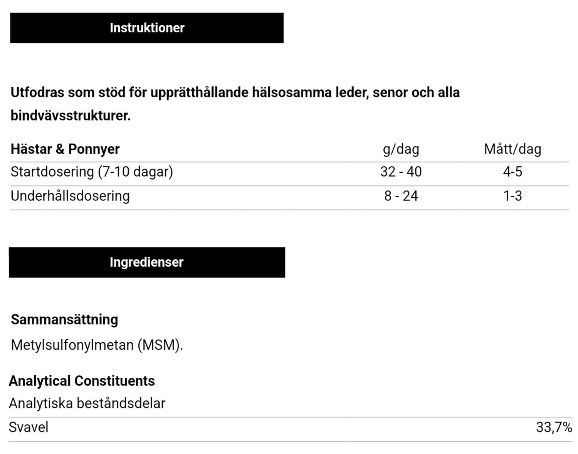578x454 pixels.
Task: Click the g/dag column header
Action: (x=401, y=150)
